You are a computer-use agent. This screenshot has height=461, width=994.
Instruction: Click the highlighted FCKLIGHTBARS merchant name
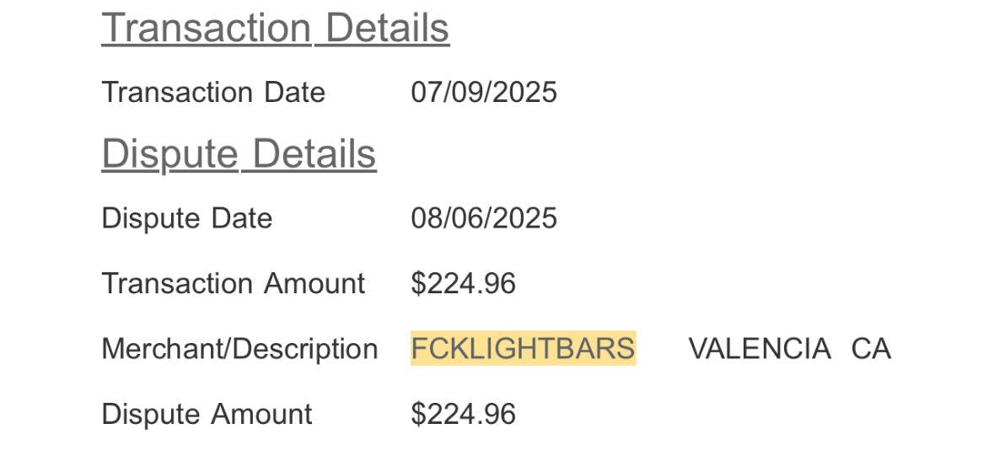pos(523,348)
